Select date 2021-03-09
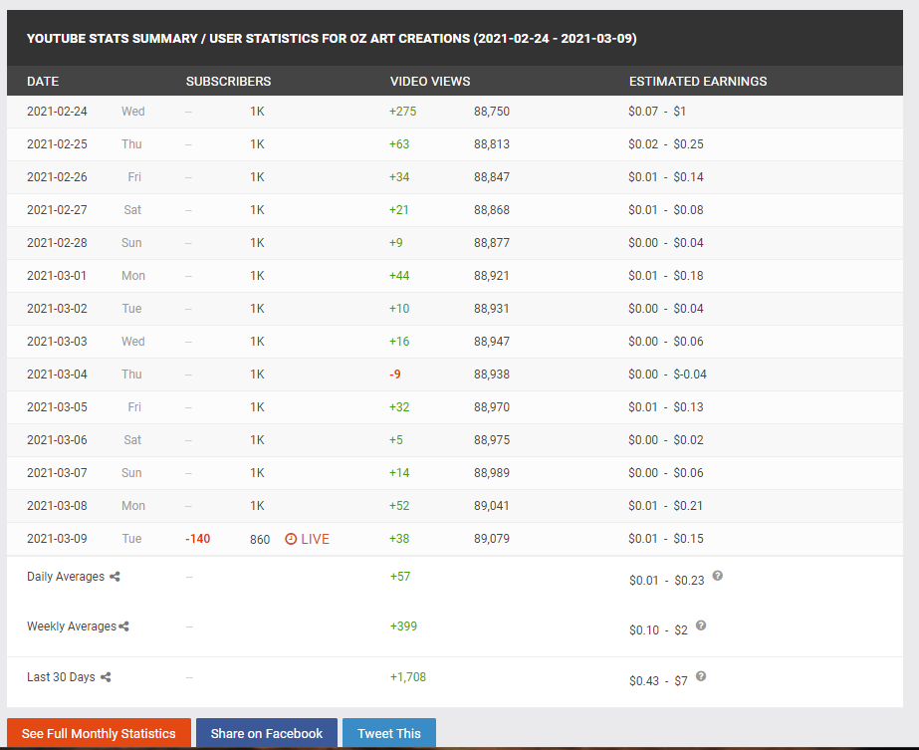The width and height of the screenshot is (919, 750). [57, 538]
